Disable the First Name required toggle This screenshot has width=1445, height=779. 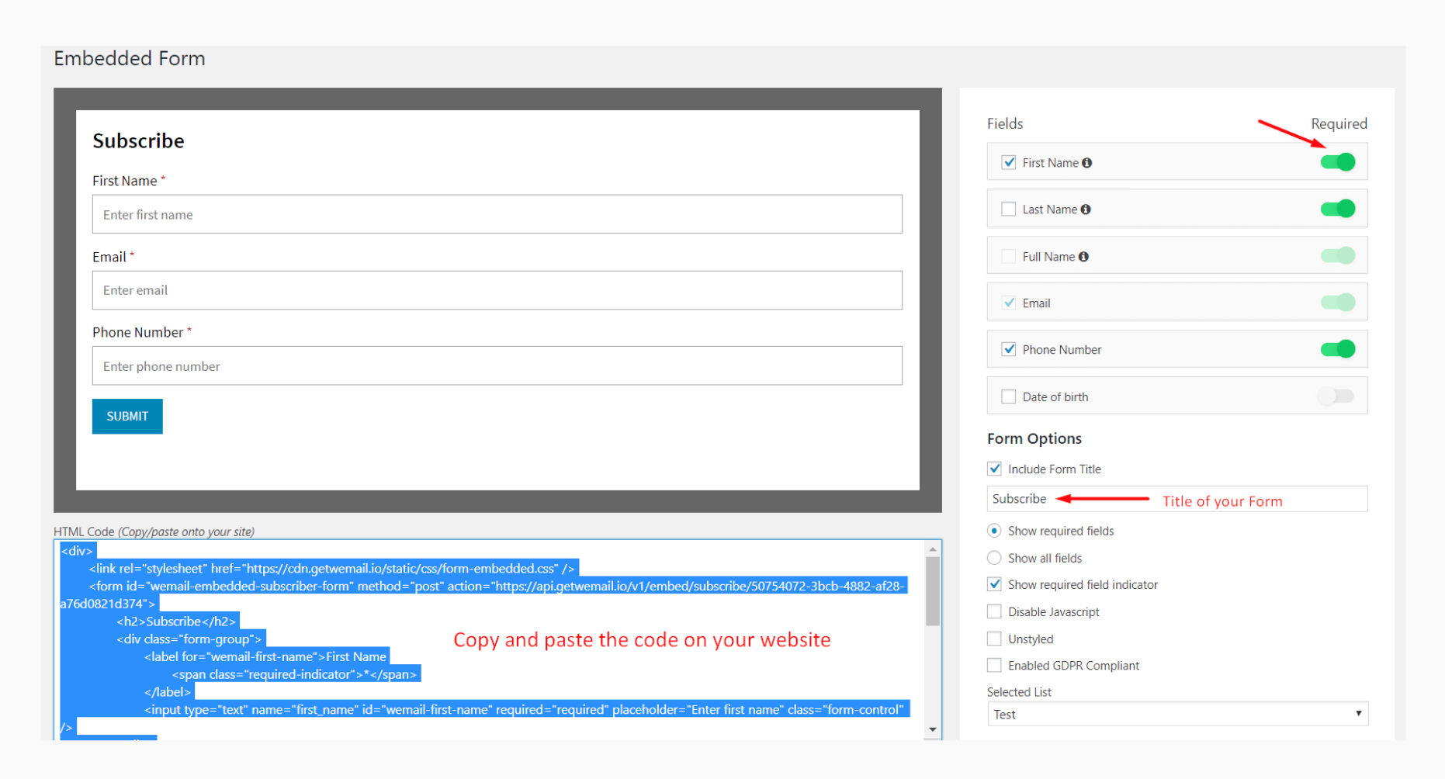(x=1337, y=161)
